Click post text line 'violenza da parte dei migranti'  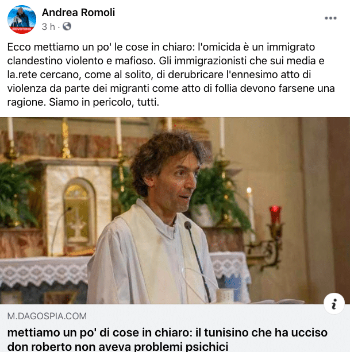171,88
